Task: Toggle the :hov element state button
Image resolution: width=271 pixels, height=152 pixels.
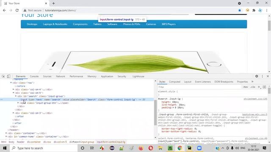Action: 245,87
